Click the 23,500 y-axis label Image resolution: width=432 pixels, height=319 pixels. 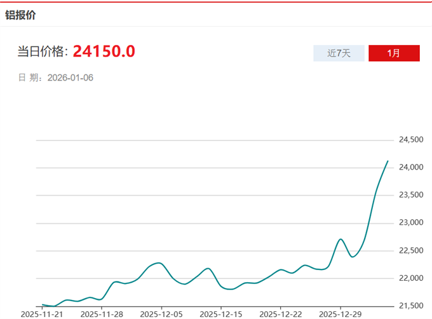click(x=410, y=195)
